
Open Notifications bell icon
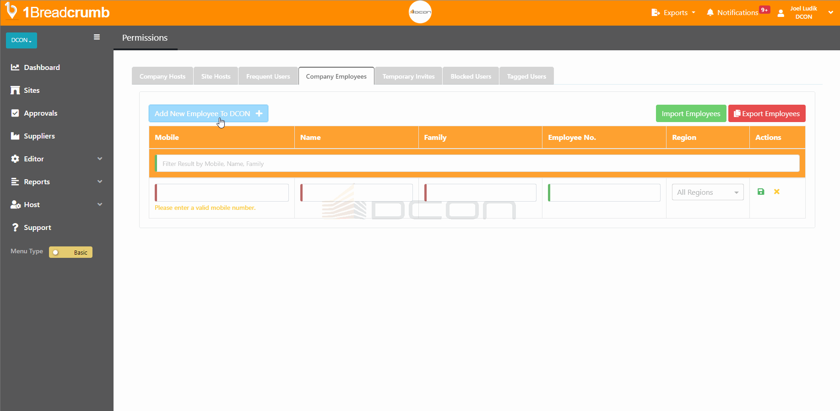(x=710, y=12)
